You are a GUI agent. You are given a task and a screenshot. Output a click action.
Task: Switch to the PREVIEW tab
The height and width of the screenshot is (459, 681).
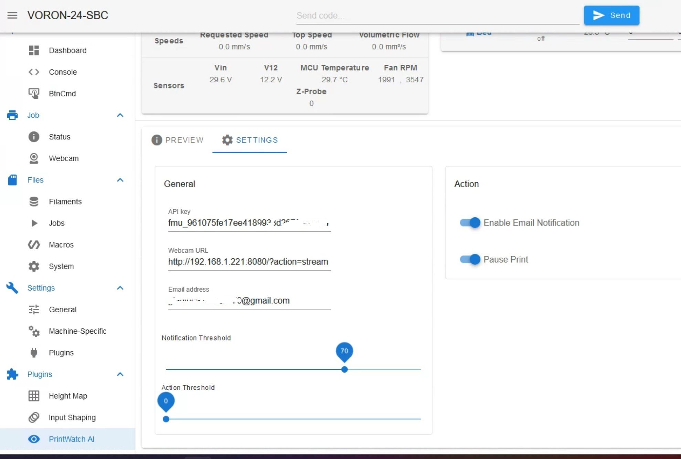[178, 140]
